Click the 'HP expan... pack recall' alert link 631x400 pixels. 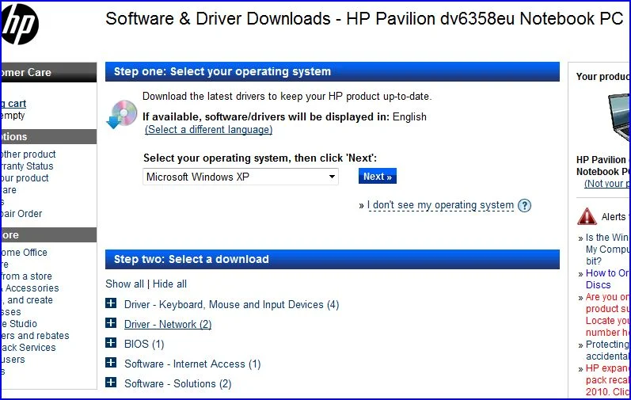point(607,380)
